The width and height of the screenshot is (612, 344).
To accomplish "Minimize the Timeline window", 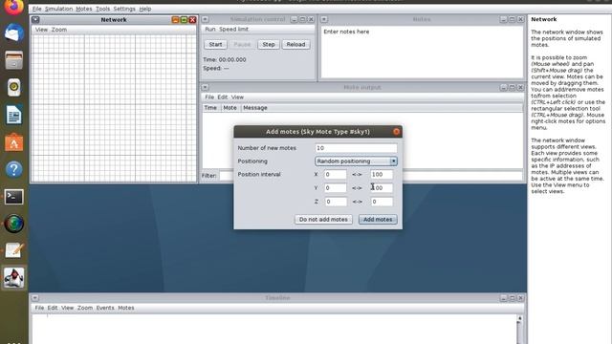I will [504, 298].
